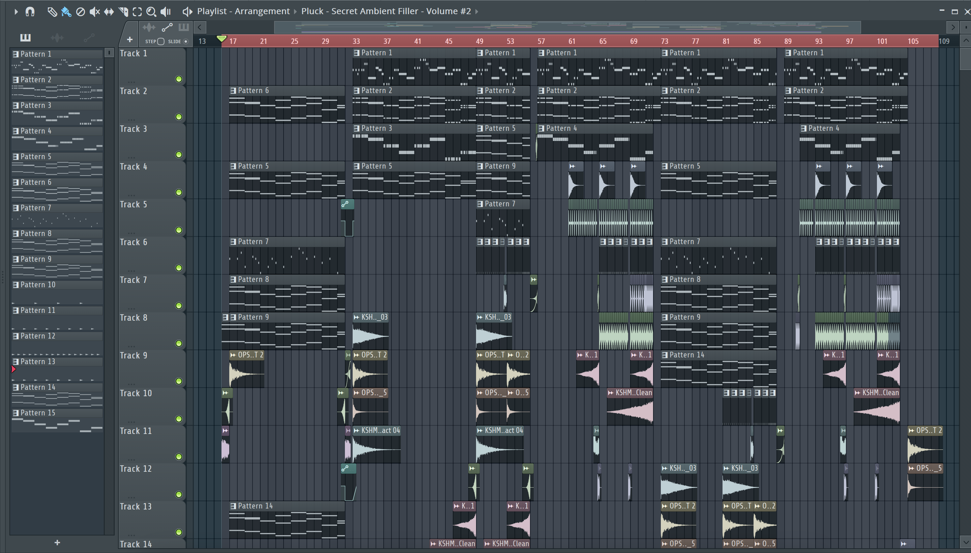The image size is (971, 553).
Task: Choose the Select marquee tool
Action: click(137, 12)
